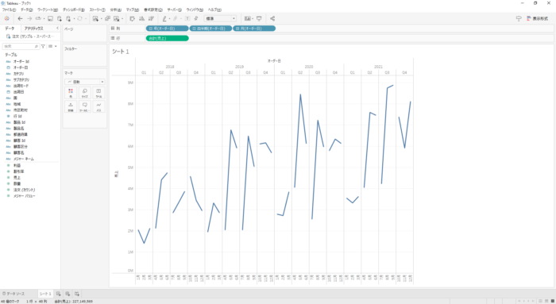The width and height of the screenshot is (556, 304).
Task: Click the data pane search field
Action: (x=21, y=46)
